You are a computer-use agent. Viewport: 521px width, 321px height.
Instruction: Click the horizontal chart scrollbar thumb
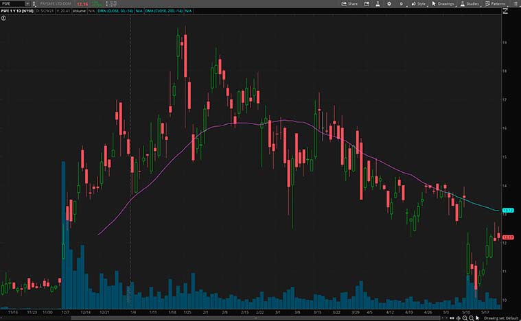tap(256, 318)
